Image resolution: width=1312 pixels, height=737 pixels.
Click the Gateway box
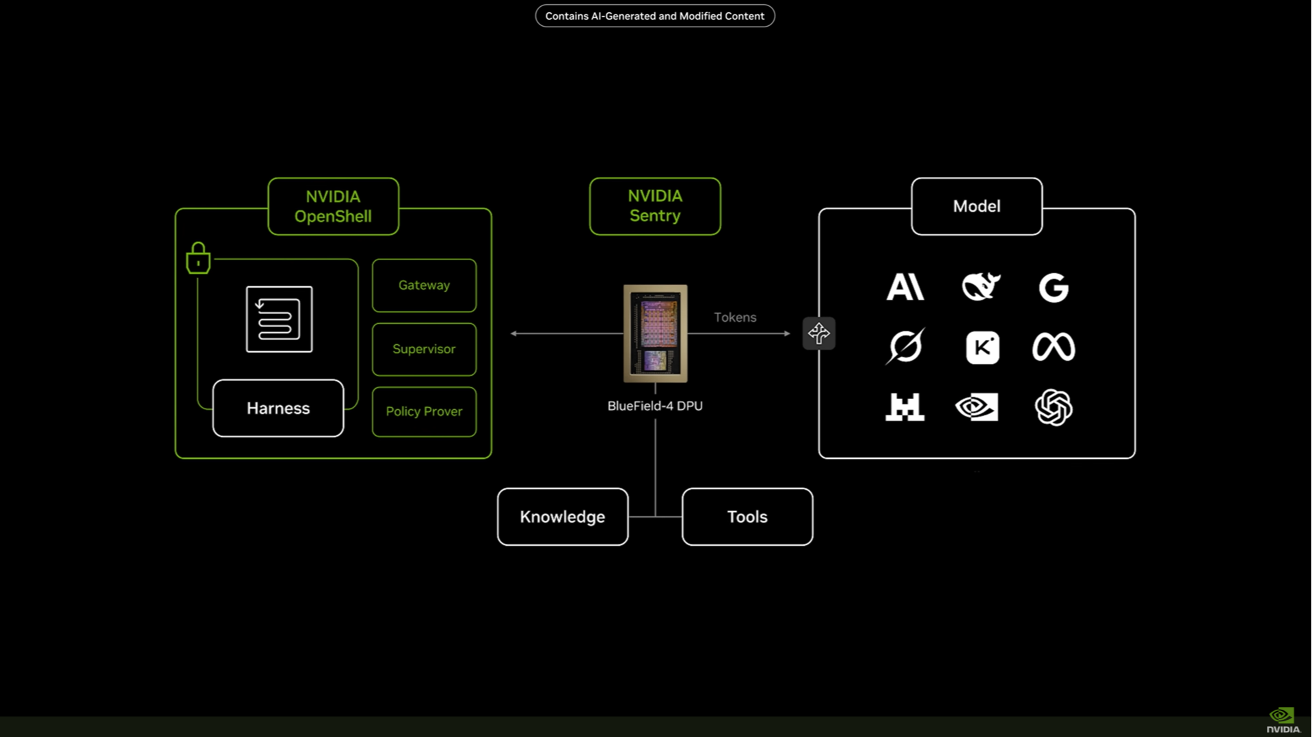(424, 286)
